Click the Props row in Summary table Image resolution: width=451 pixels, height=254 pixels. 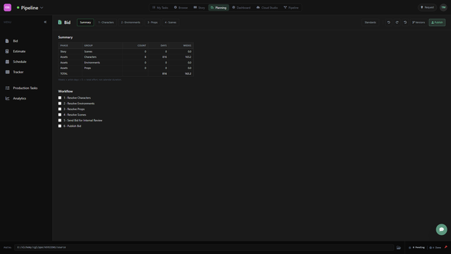[125, 68]
